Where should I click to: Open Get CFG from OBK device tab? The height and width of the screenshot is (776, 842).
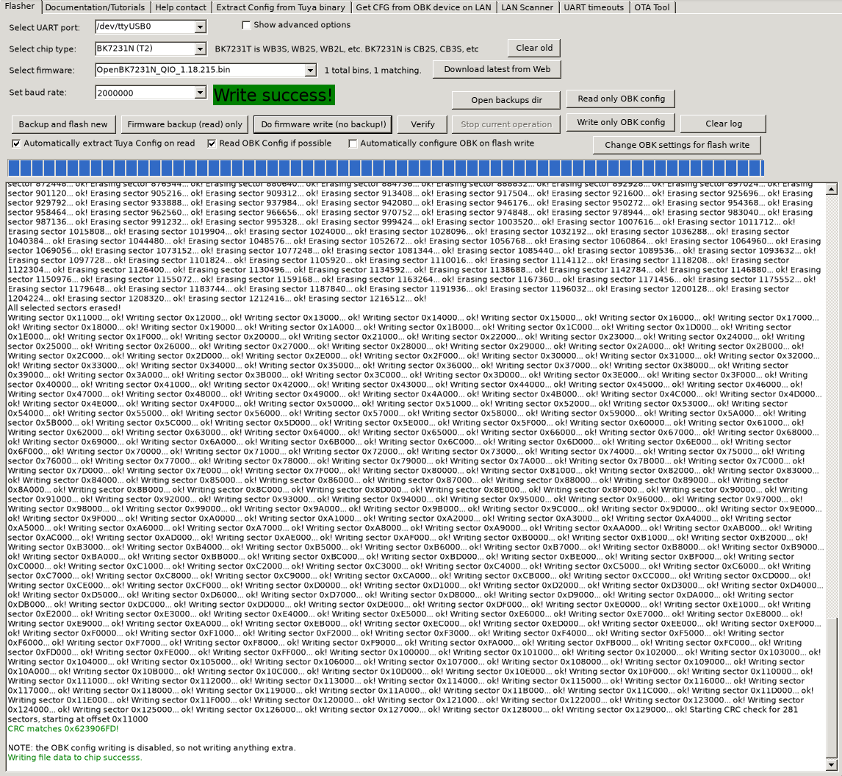point(423,7)
